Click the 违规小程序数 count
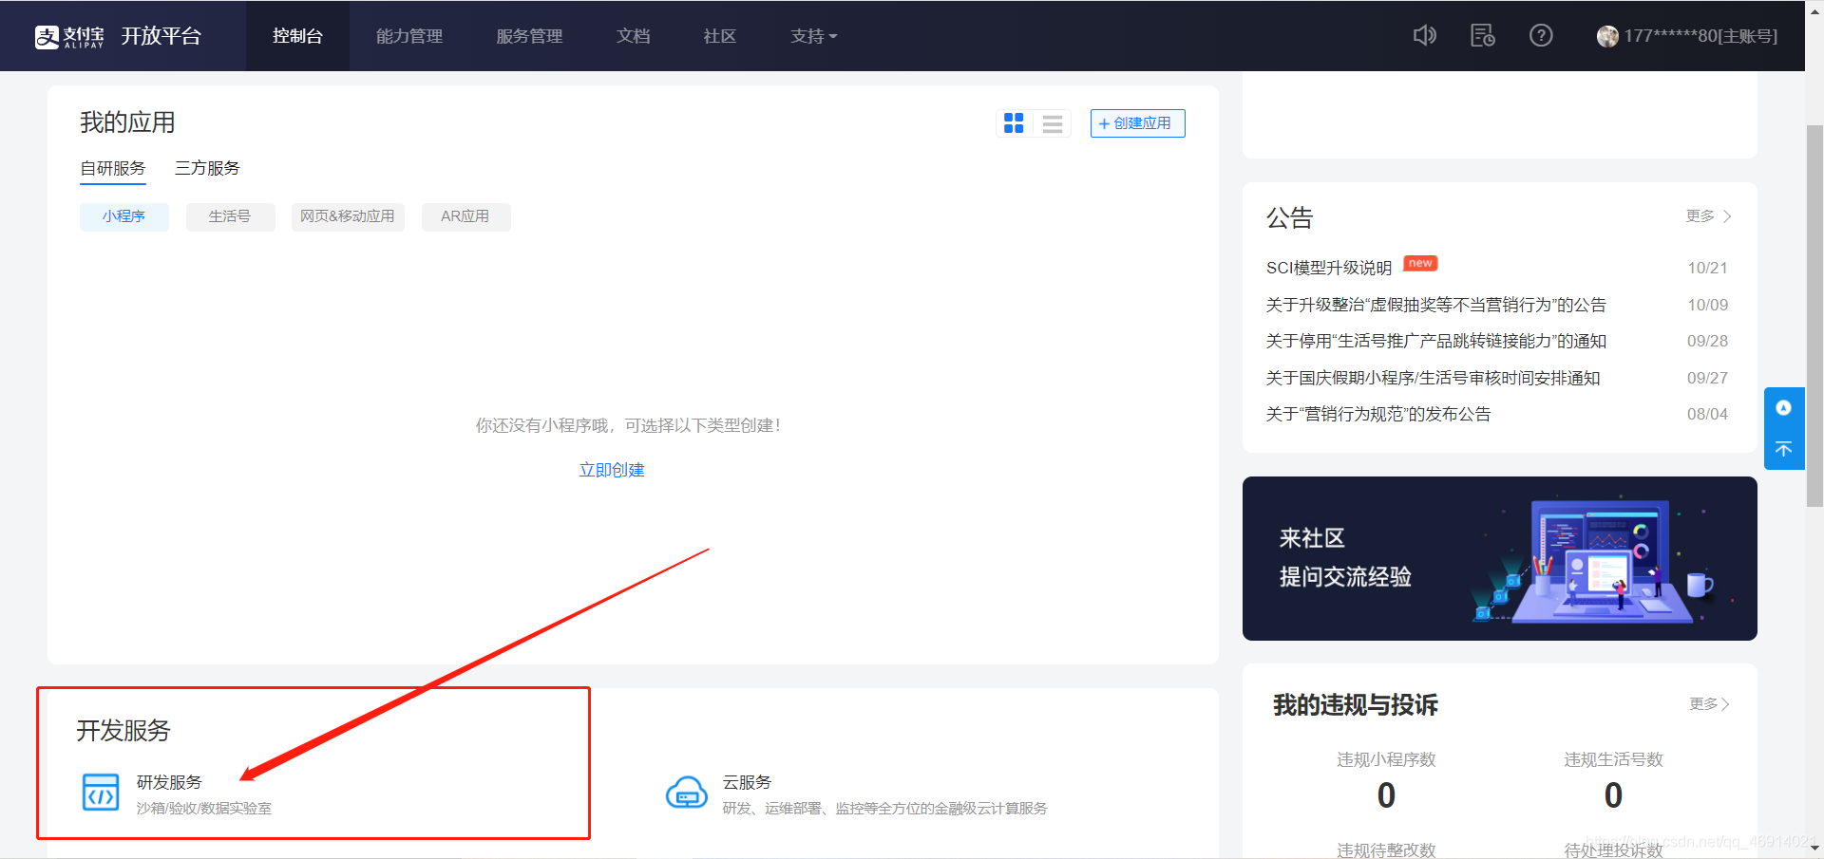This screenshot has height=859, width=1824. [1386, 795]
